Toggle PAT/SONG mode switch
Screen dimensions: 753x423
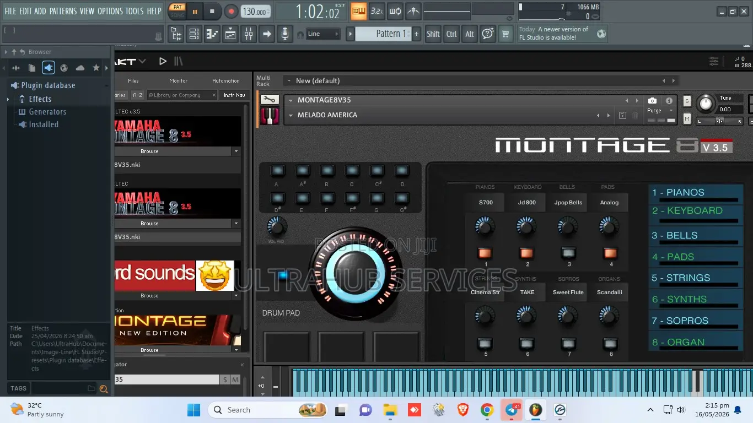click(177, 11)
